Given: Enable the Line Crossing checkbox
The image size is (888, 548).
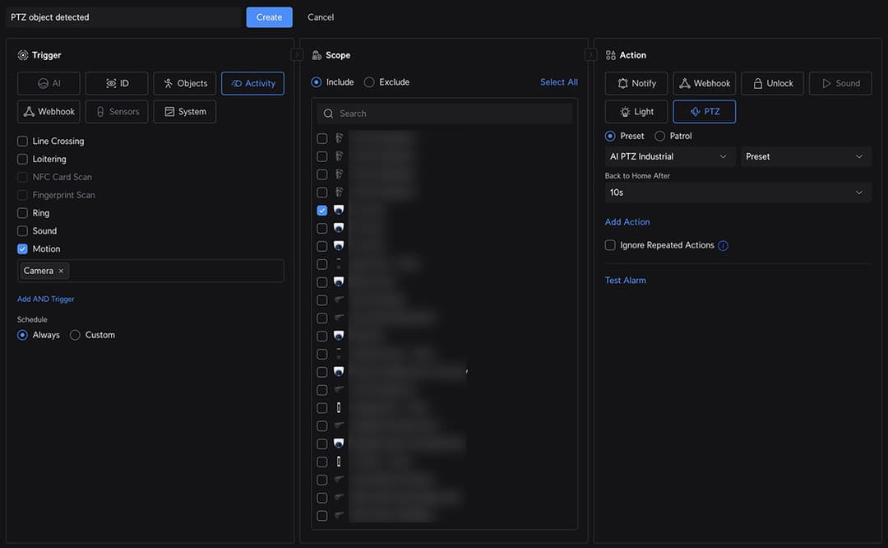Looking at the screenshot, I should (22, 141).
